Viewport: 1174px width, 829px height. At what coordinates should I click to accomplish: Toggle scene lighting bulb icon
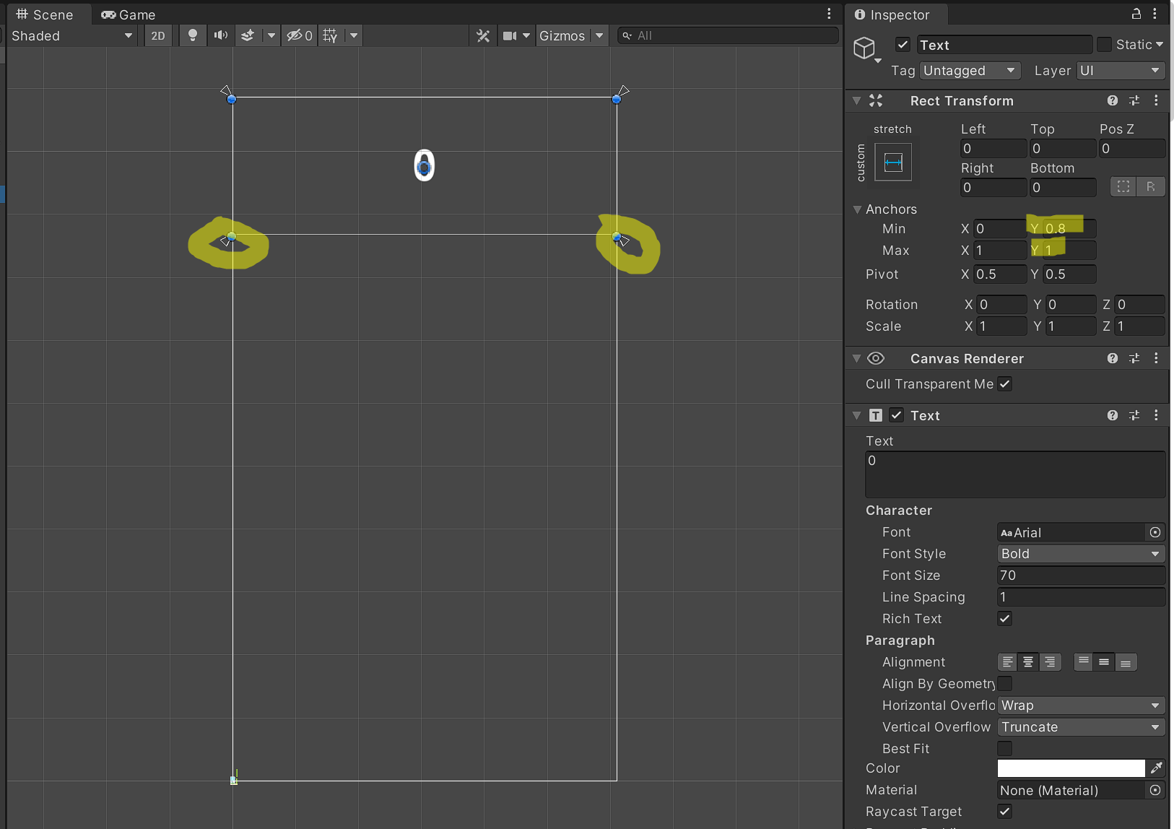pos(192,35)
